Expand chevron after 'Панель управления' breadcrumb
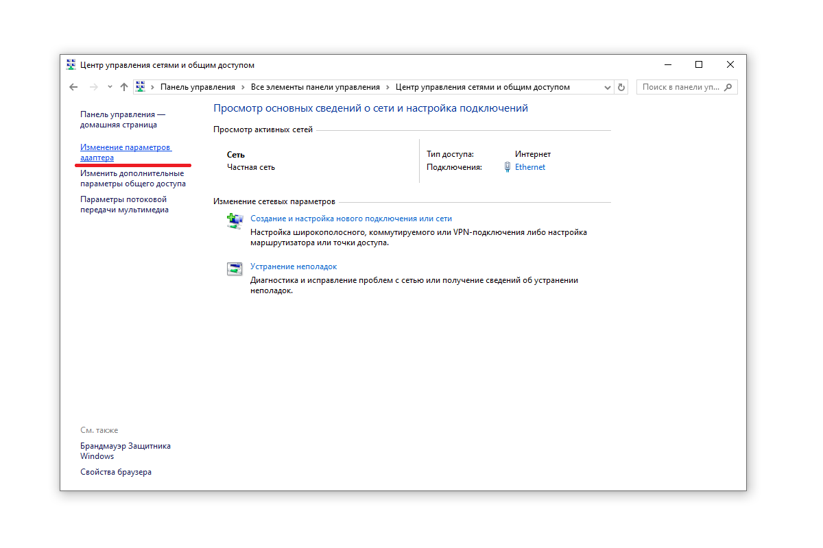 click(243, 87)
